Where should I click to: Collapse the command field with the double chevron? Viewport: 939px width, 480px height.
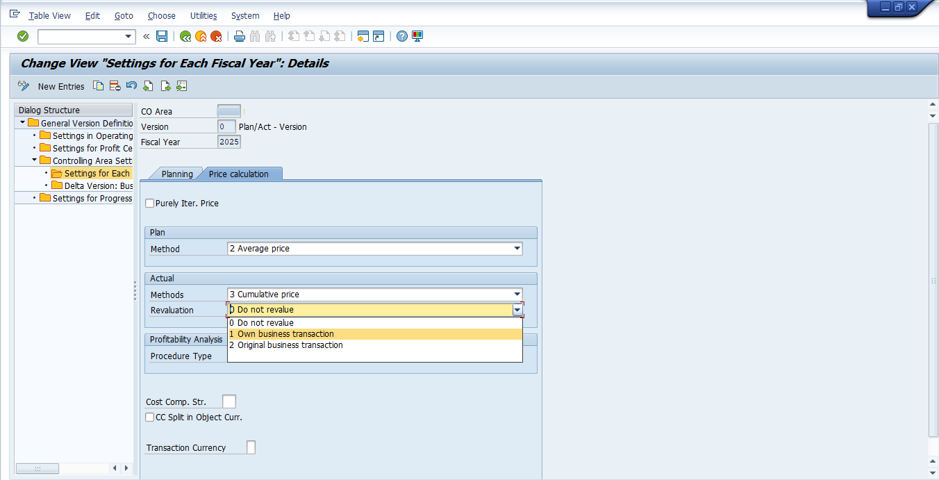click(x=147, y=36)
